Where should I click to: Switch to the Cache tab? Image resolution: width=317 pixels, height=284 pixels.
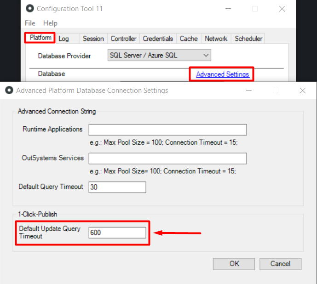point(189,39)
